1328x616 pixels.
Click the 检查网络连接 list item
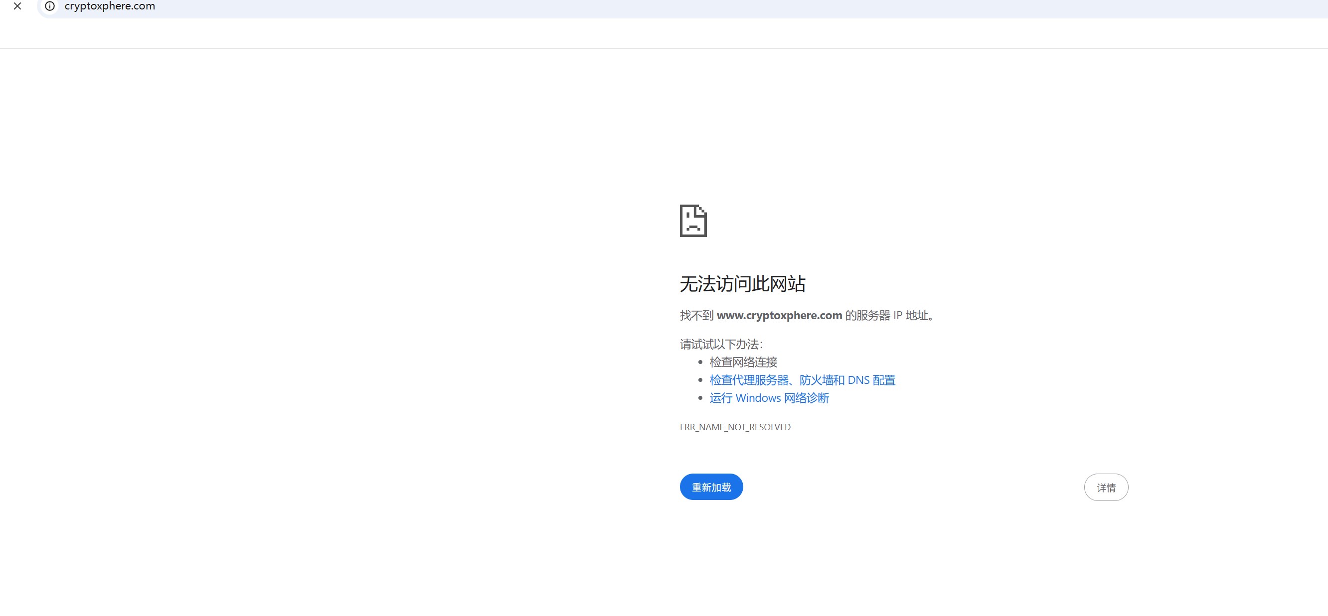pyautogui.click(x=743, y=362)
